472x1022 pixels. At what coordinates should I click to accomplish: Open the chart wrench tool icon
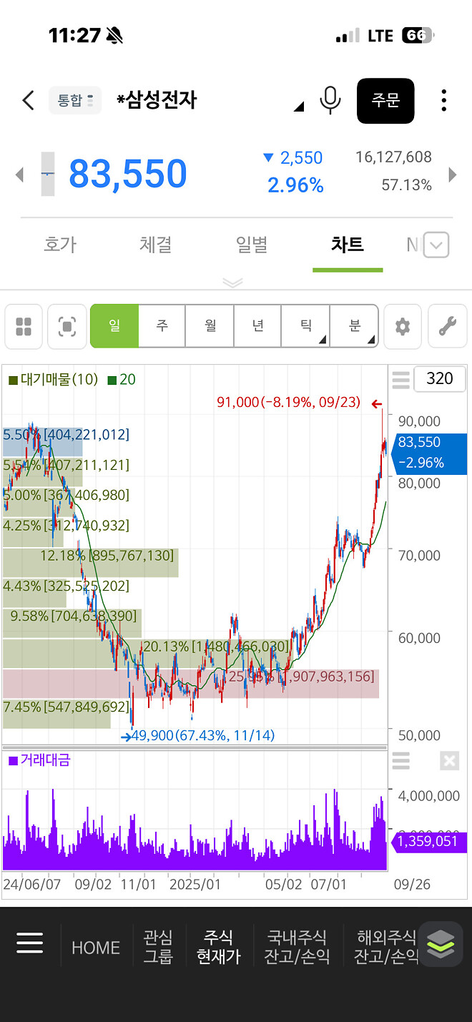point(447,327)
